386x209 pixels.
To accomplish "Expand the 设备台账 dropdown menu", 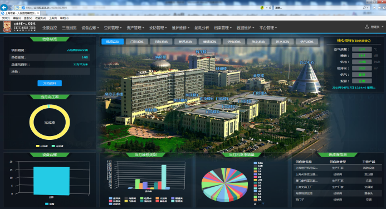I will [90, 28].
